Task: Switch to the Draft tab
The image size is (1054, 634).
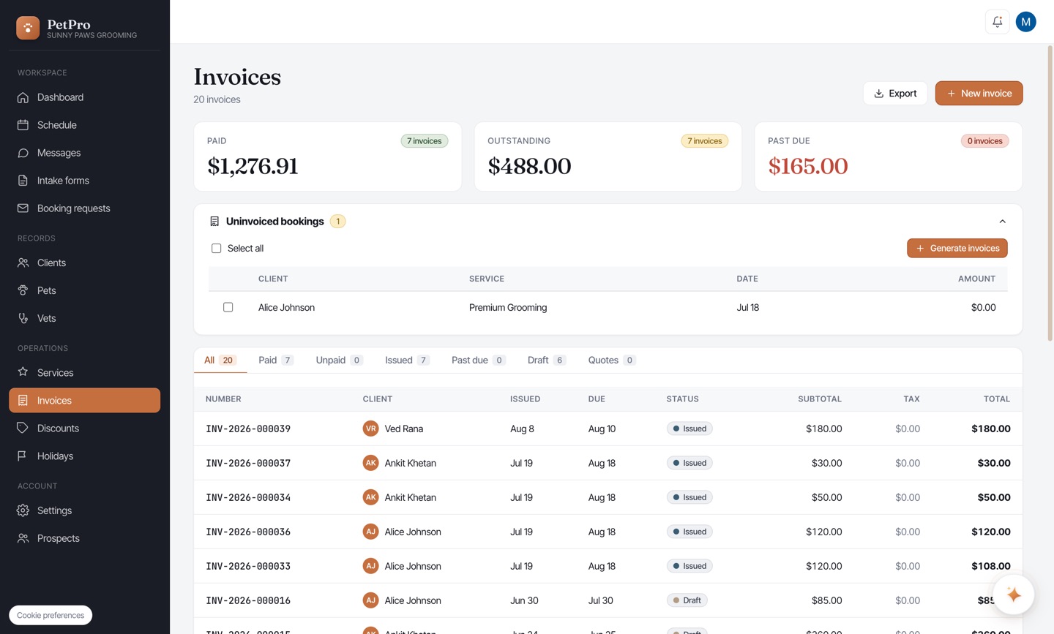Action: click(x=547, y=360)
